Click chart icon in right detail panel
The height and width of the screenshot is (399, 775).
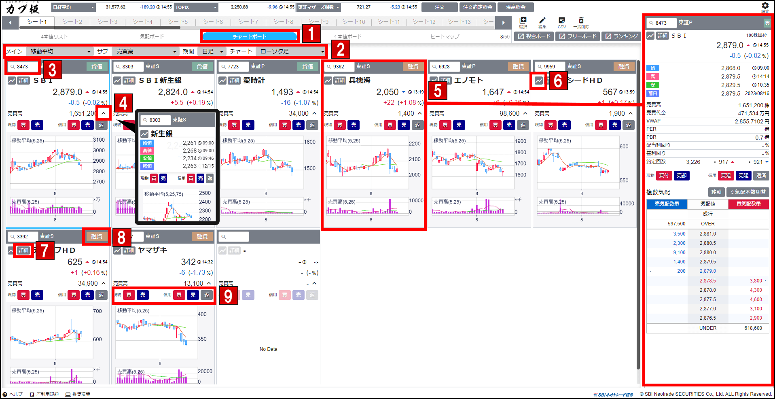click(x=650, y=36)
